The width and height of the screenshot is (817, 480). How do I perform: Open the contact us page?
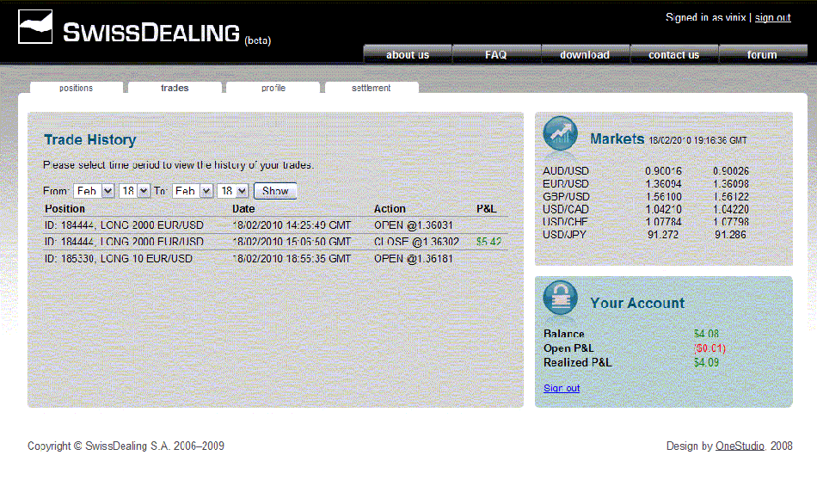click(x=674, y=55)
